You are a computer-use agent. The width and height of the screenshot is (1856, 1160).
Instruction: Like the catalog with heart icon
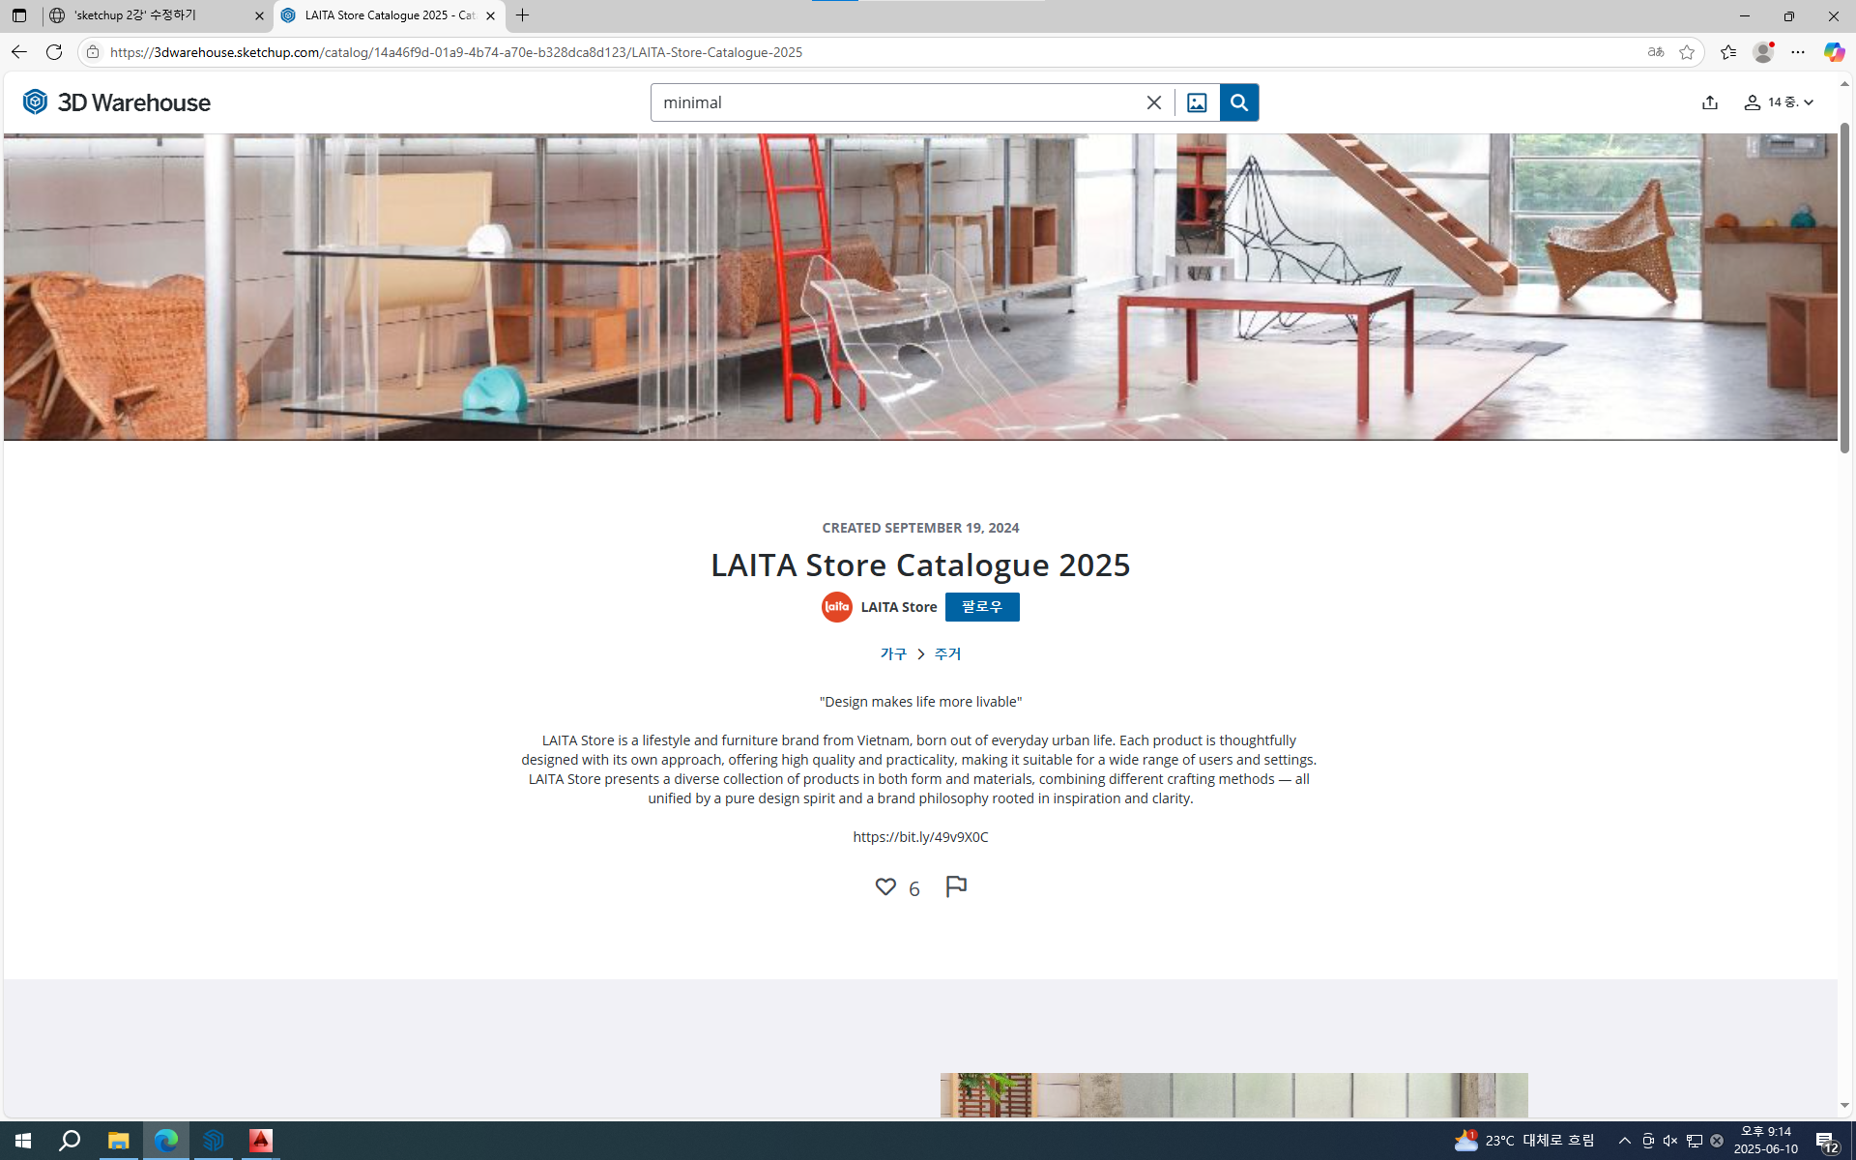[x=884, y=886]
